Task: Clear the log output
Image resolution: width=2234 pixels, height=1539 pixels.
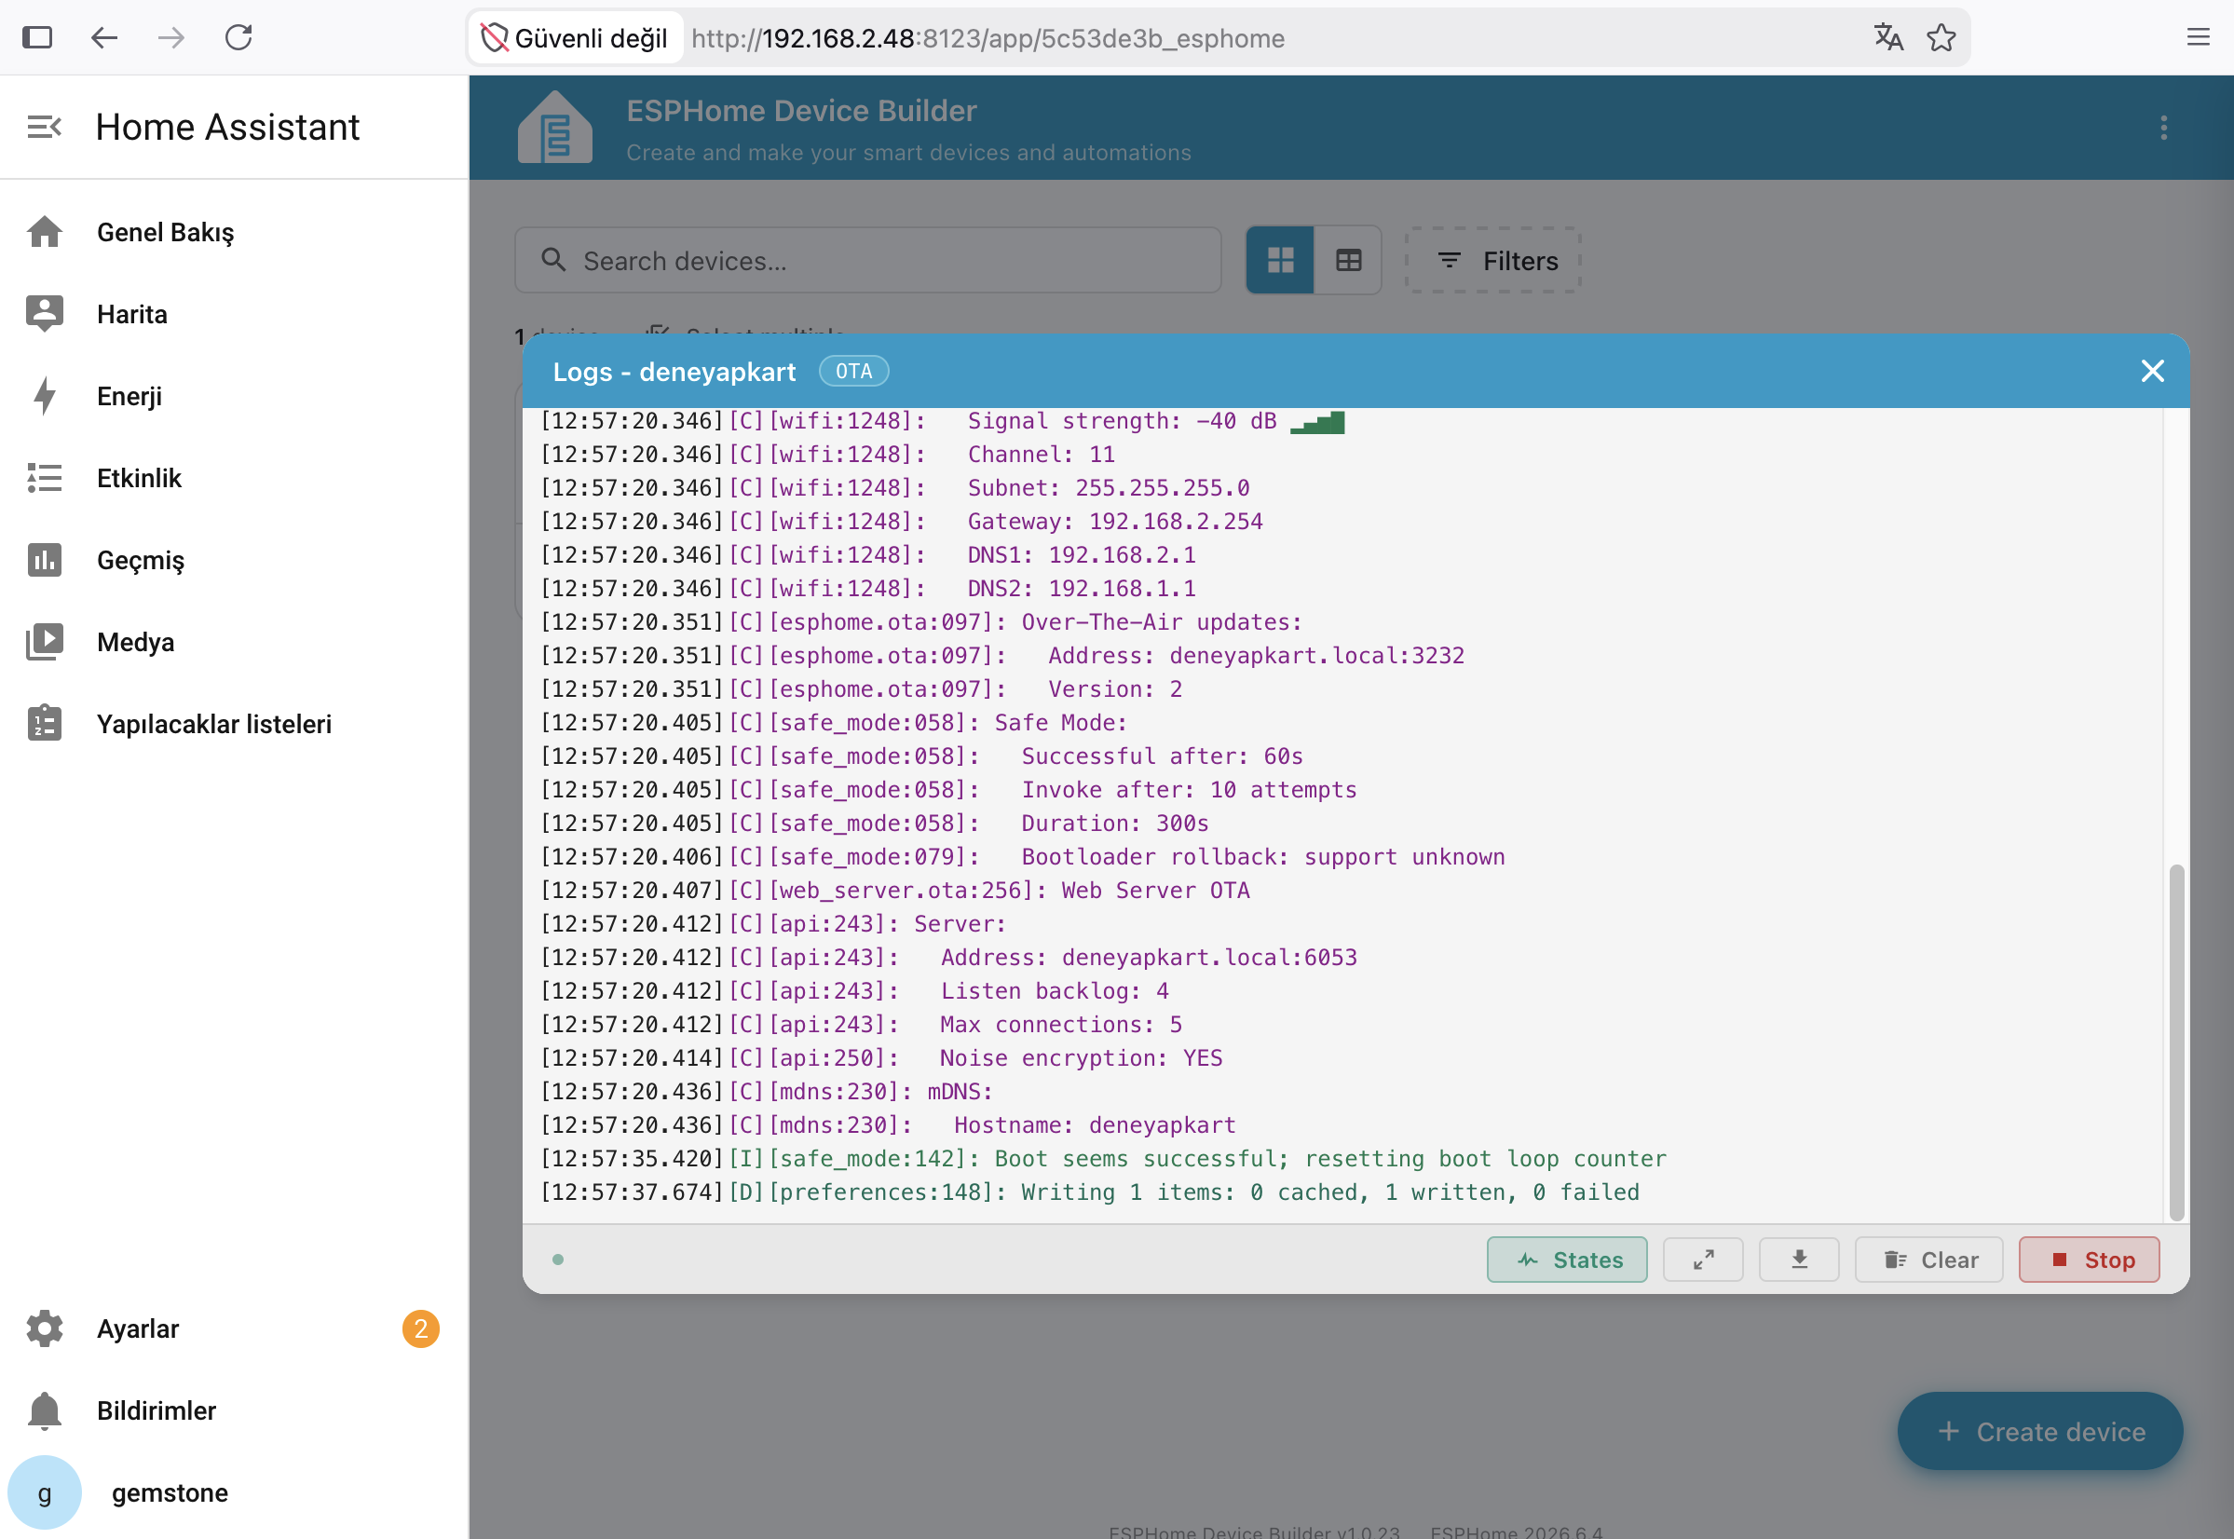Action: point(1928,1260)
